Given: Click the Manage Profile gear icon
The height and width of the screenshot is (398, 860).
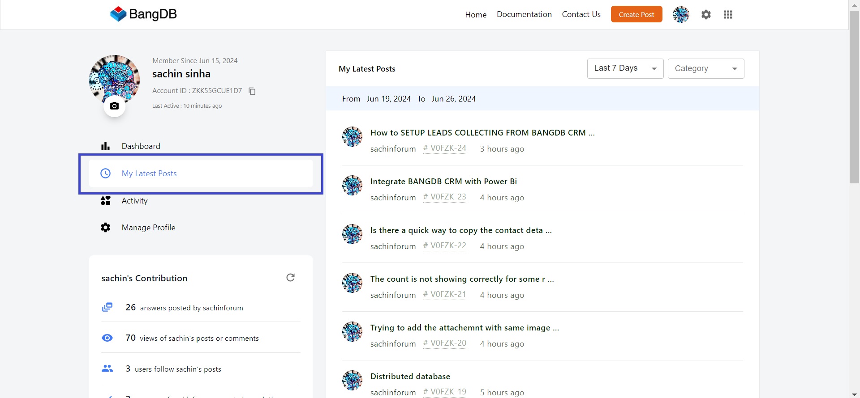Looking at the screenshot, I should tap(105, 228).
